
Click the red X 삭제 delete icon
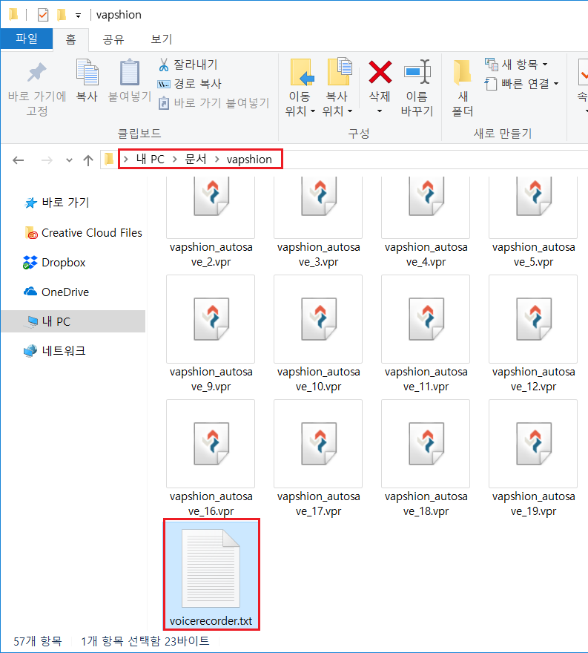[x=380, y=73]
